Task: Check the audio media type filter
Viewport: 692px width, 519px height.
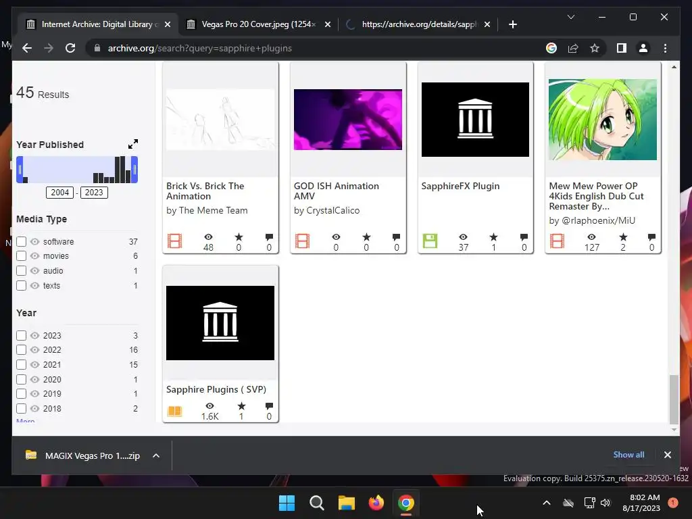Action: pyautogui.click(x=21, y=270)
